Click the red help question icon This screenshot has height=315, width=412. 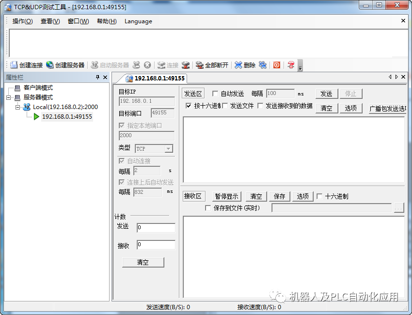tap(291, 65)
